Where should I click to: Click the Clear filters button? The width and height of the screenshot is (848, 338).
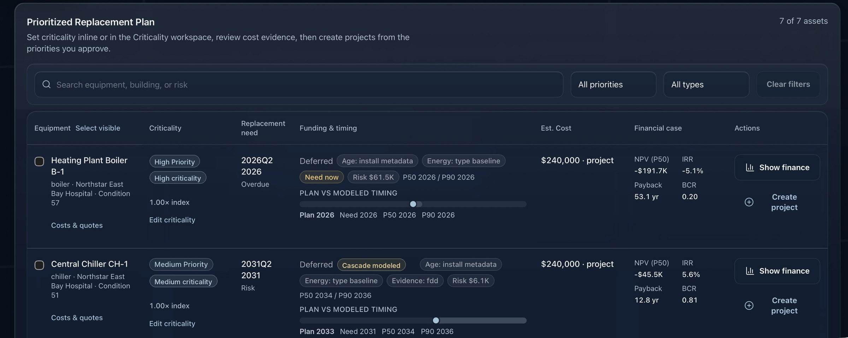tap(788, 84)
